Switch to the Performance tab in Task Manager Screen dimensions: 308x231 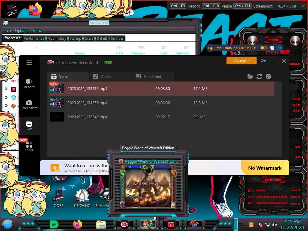tap(34, 38)
